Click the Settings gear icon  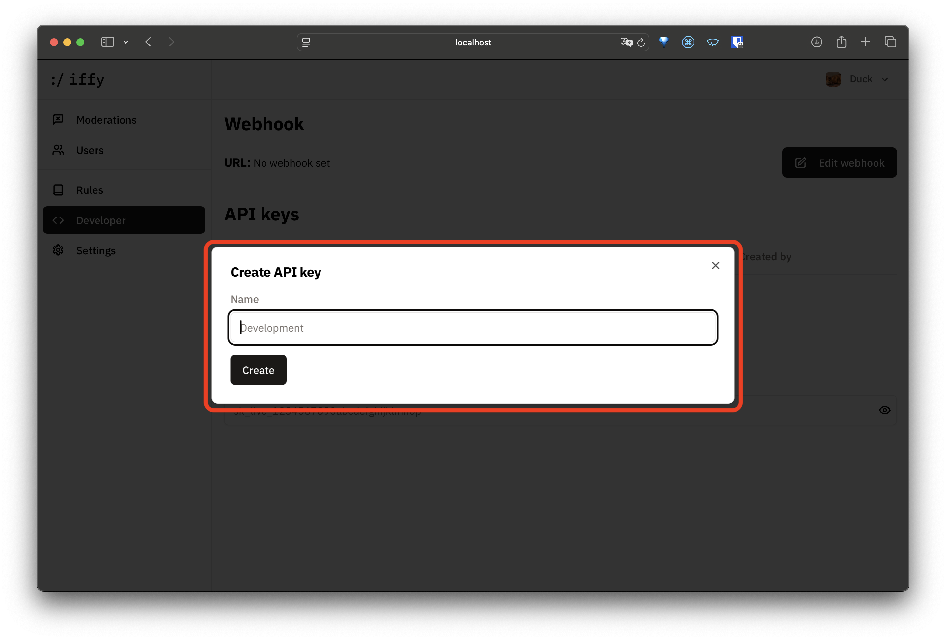[x=58, y=250]
